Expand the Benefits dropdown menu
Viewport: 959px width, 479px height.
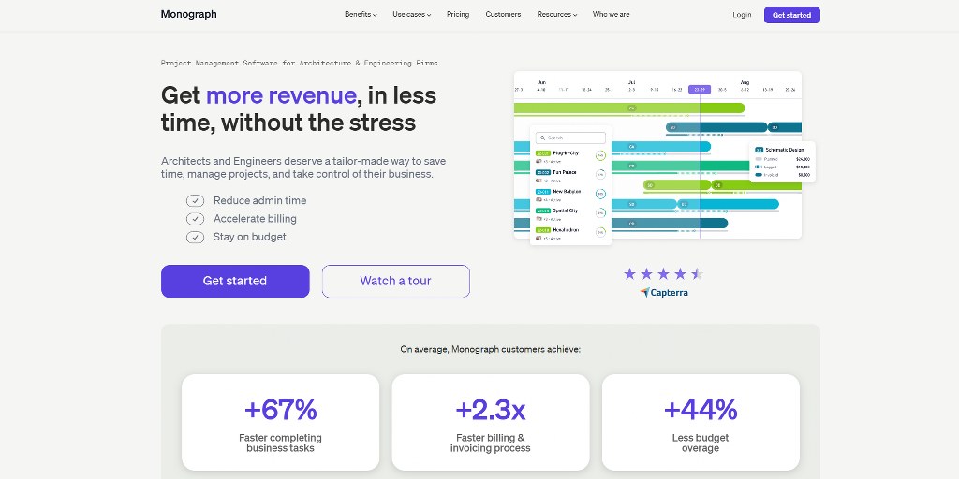point(361,15)
